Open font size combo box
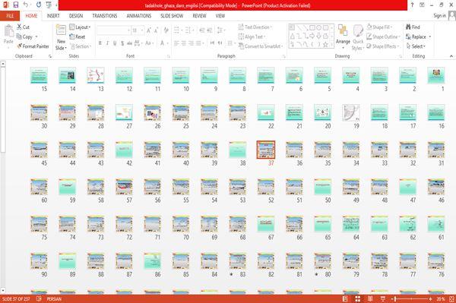 point(138,30)
